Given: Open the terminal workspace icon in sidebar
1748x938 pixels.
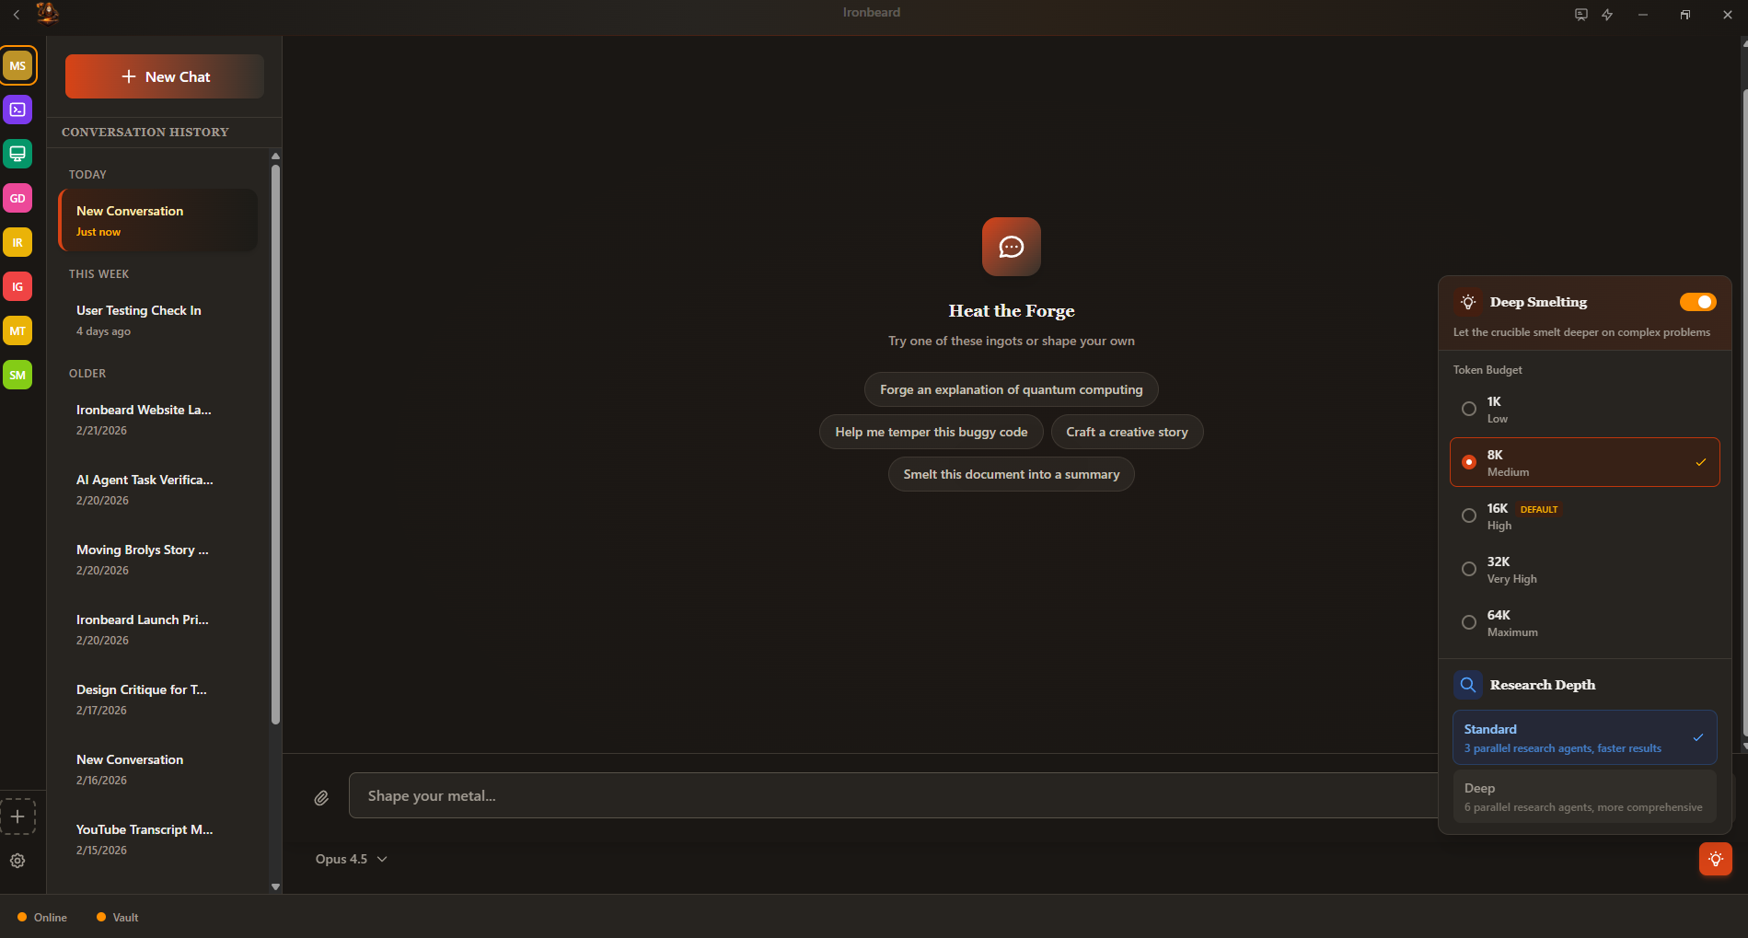Looking at the screenshot, I should click(x=17, y=110).
